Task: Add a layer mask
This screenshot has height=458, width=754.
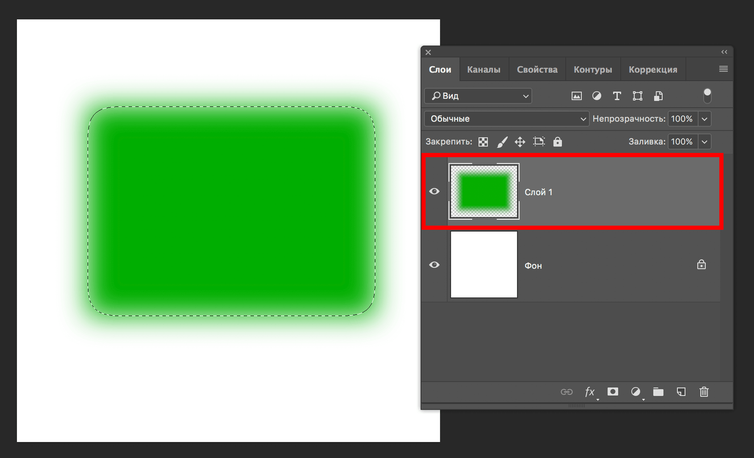Action: [x=613, y=392]
